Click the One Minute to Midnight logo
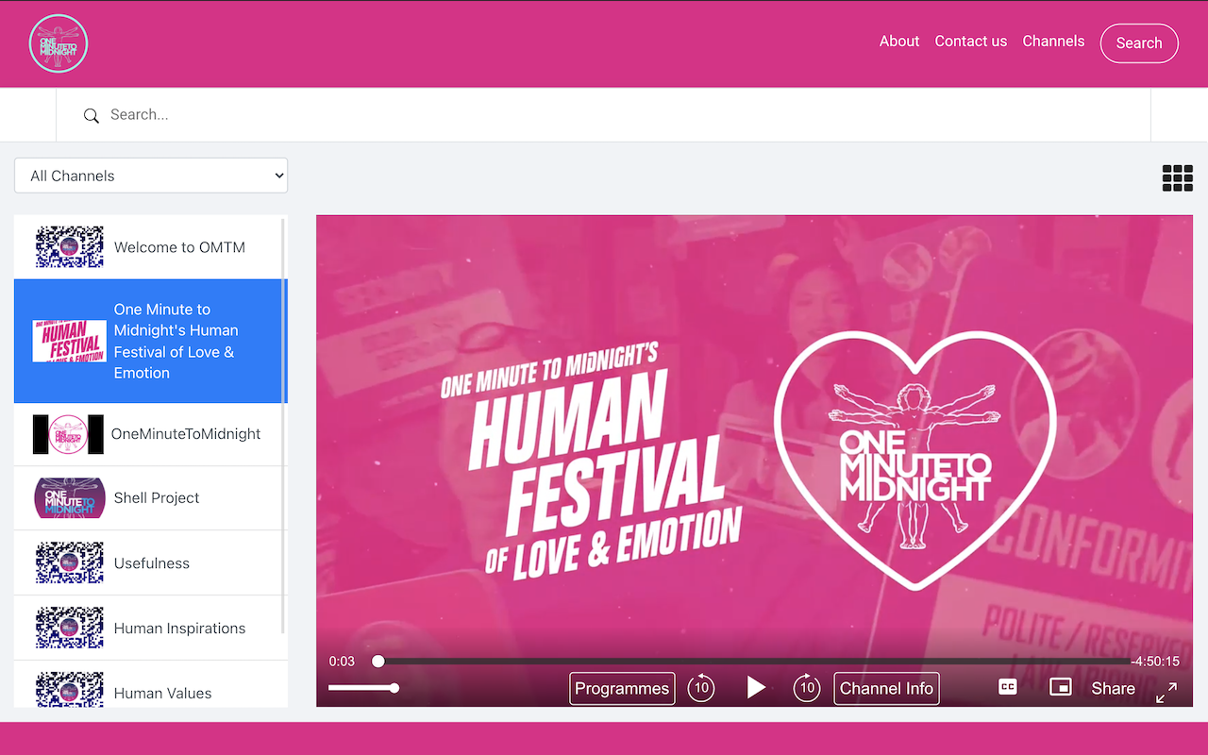This screenshot has width=1208, height=755. point(59,43)
